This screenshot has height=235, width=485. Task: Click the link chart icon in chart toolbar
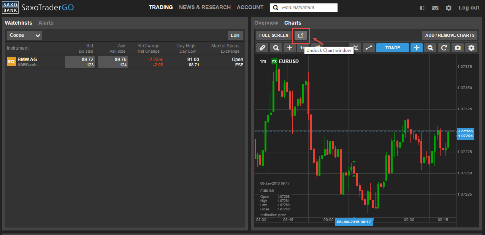click(x=262, y=48)
